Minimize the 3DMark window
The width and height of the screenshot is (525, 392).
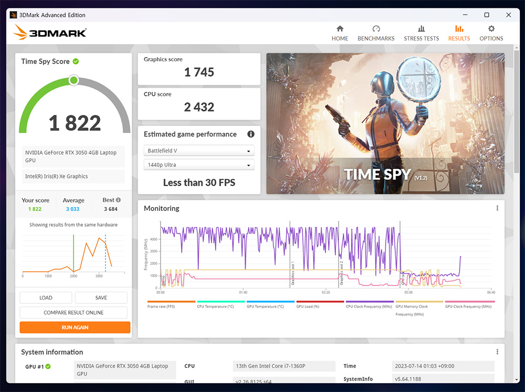point(465,15)
